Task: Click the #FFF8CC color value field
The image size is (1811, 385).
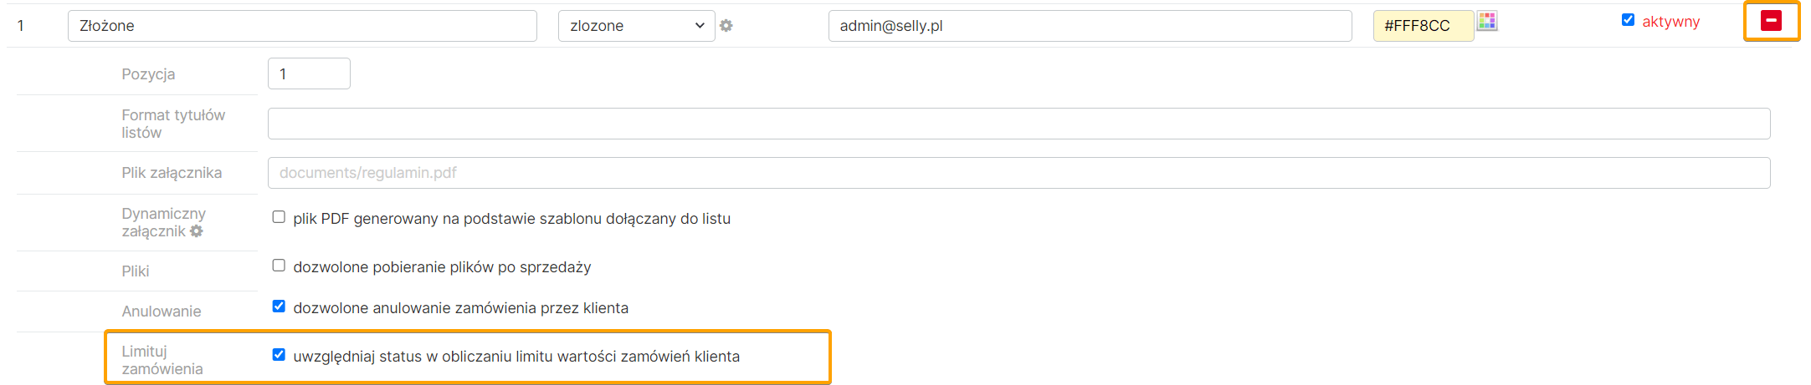Action: (1422, 26)
